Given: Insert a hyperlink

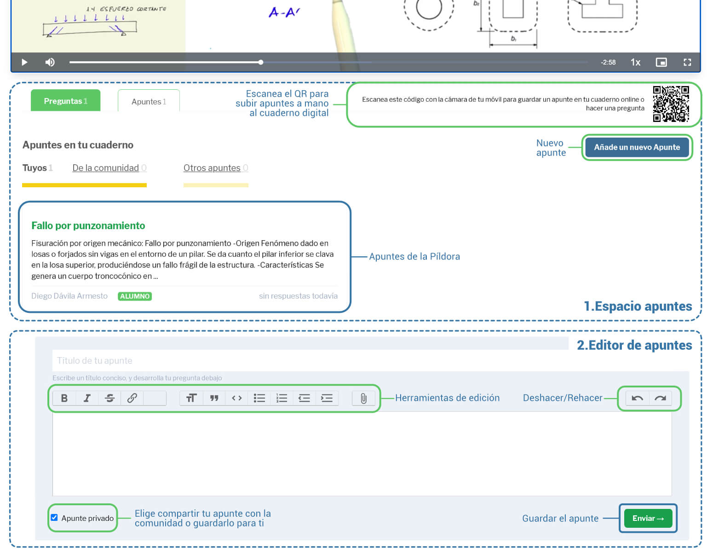Looking at the screenshot, I should point(132,398).
